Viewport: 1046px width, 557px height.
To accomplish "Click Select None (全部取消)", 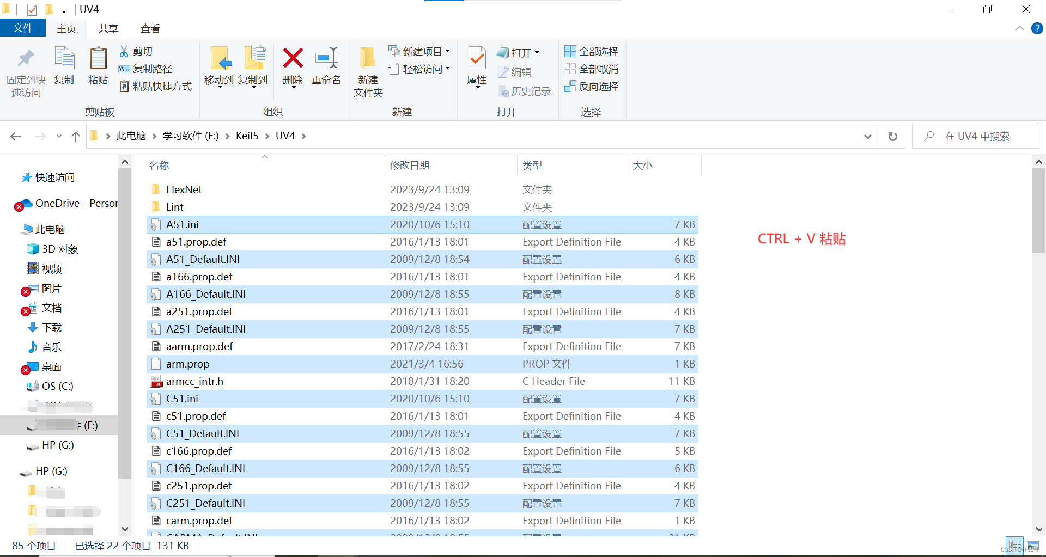I will [x=592, y=69].
